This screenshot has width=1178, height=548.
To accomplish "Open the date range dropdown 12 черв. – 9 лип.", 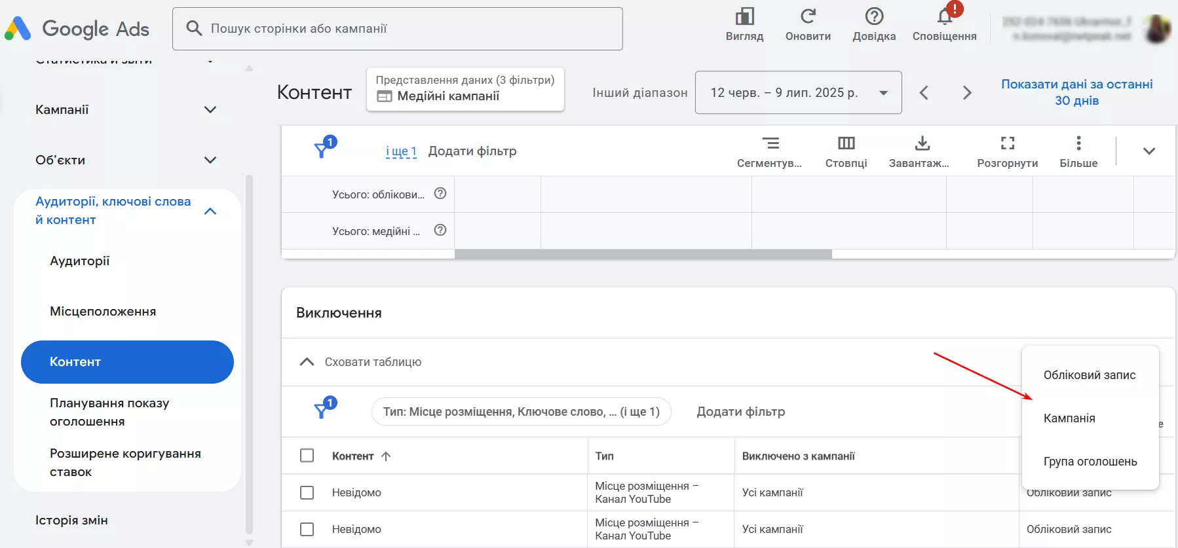I will point(798,92).
